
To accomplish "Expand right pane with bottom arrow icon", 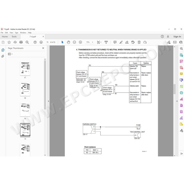I will click(182, 154).
